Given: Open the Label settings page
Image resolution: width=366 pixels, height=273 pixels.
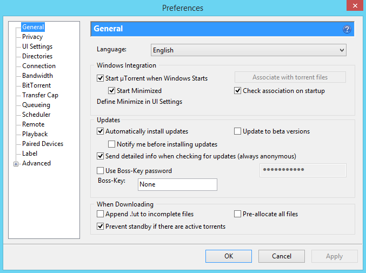Looking at the screenshot, I should (30, 154).
